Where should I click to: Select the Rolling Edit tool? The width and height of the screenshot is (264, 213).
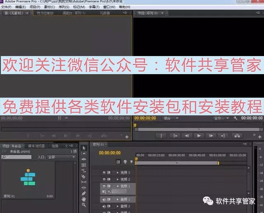tap(84, 165)
